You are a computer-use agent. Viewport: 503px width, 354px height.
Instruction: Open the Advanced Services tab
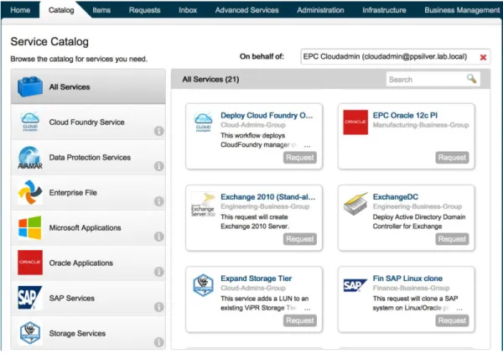[246, 10]
